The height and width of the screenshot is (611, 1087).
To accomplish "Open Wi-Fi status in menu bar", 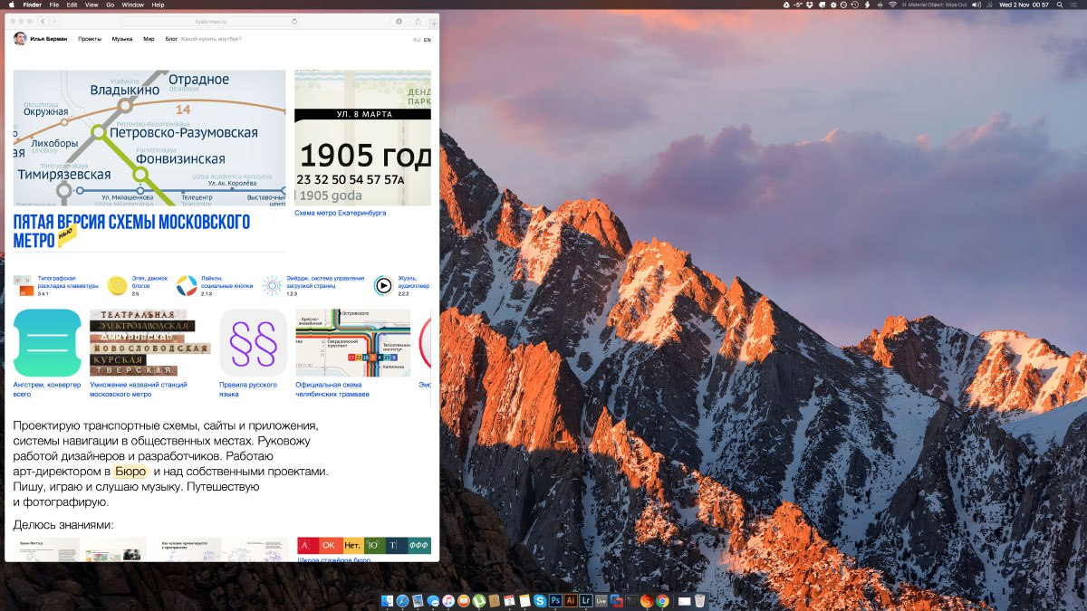I will (892, 5).
